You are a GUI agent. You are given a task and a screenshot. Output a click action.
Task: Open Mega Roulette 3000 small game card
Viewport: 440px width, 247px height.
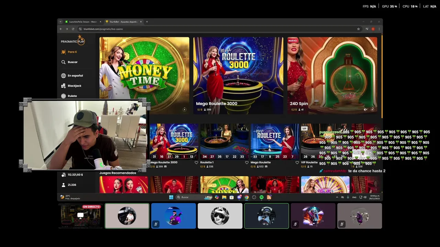point(174,141)
